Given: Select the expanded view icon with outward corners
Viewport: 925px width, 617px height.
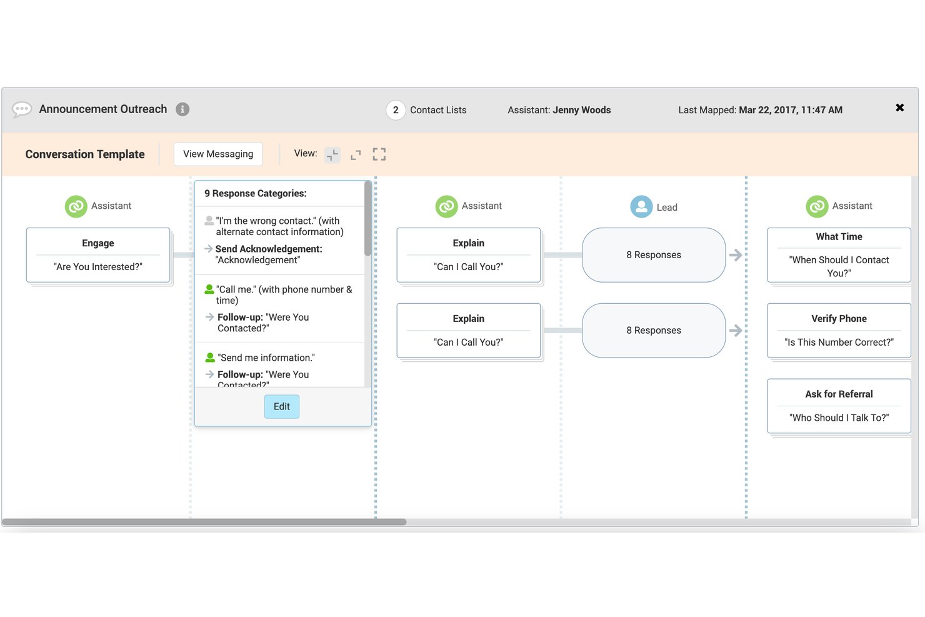Looking at the screenshot, I should pyautogui.click(x=356, y=154).
